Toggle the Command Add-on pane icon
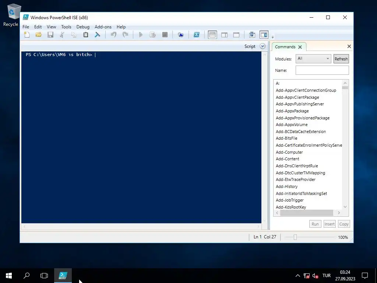 click(264, 35)
